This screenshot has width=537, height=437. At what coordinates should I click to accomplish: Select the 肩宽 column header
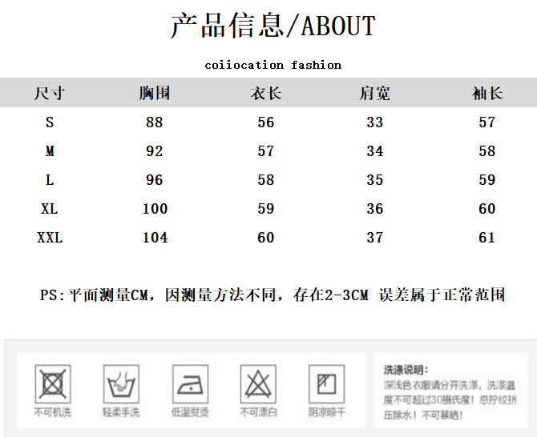point(374,93)
